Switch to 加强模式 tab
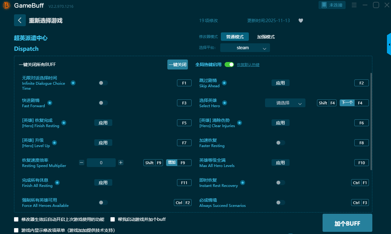 click(266, 37)
